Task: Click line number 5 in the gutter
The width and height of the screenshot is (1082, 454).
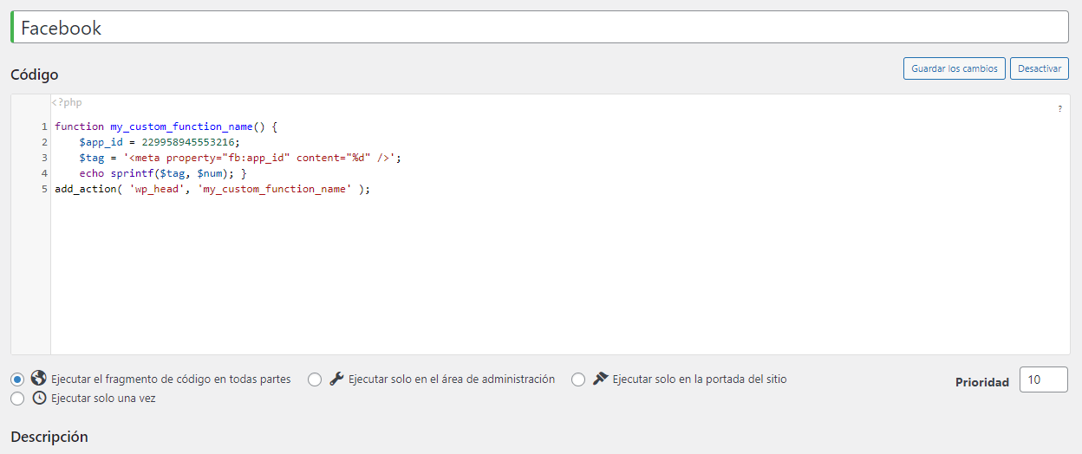Action: click(44, 189)
